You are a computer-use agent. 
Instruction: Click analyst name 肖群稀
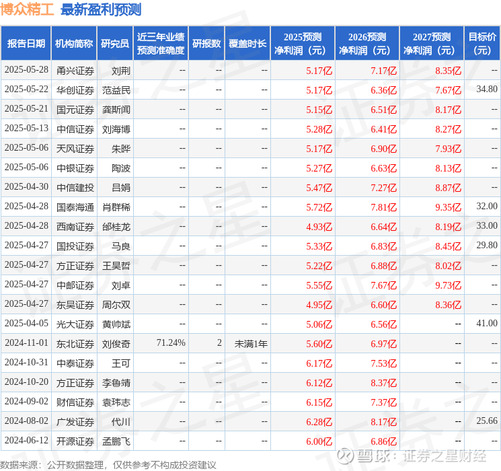coord(116,207)
